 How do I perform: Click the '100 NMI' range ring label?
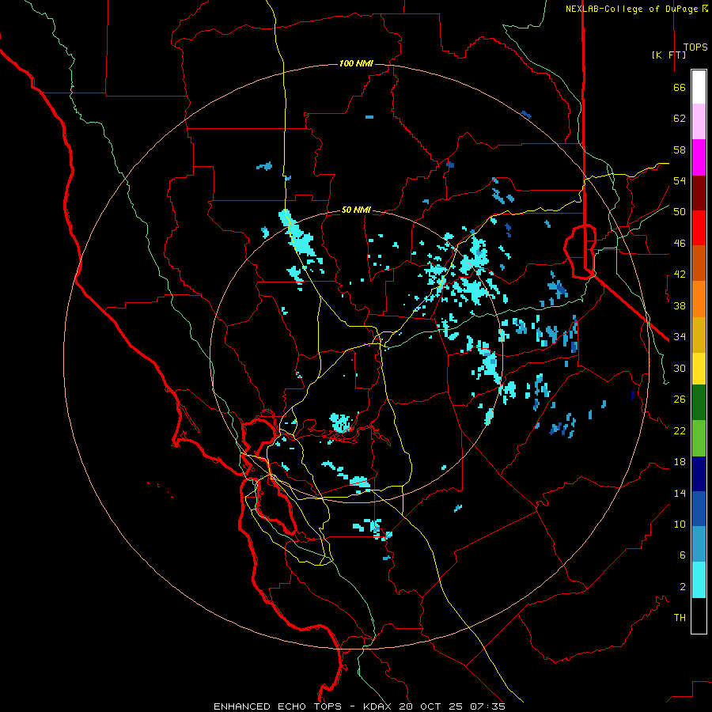356,63
